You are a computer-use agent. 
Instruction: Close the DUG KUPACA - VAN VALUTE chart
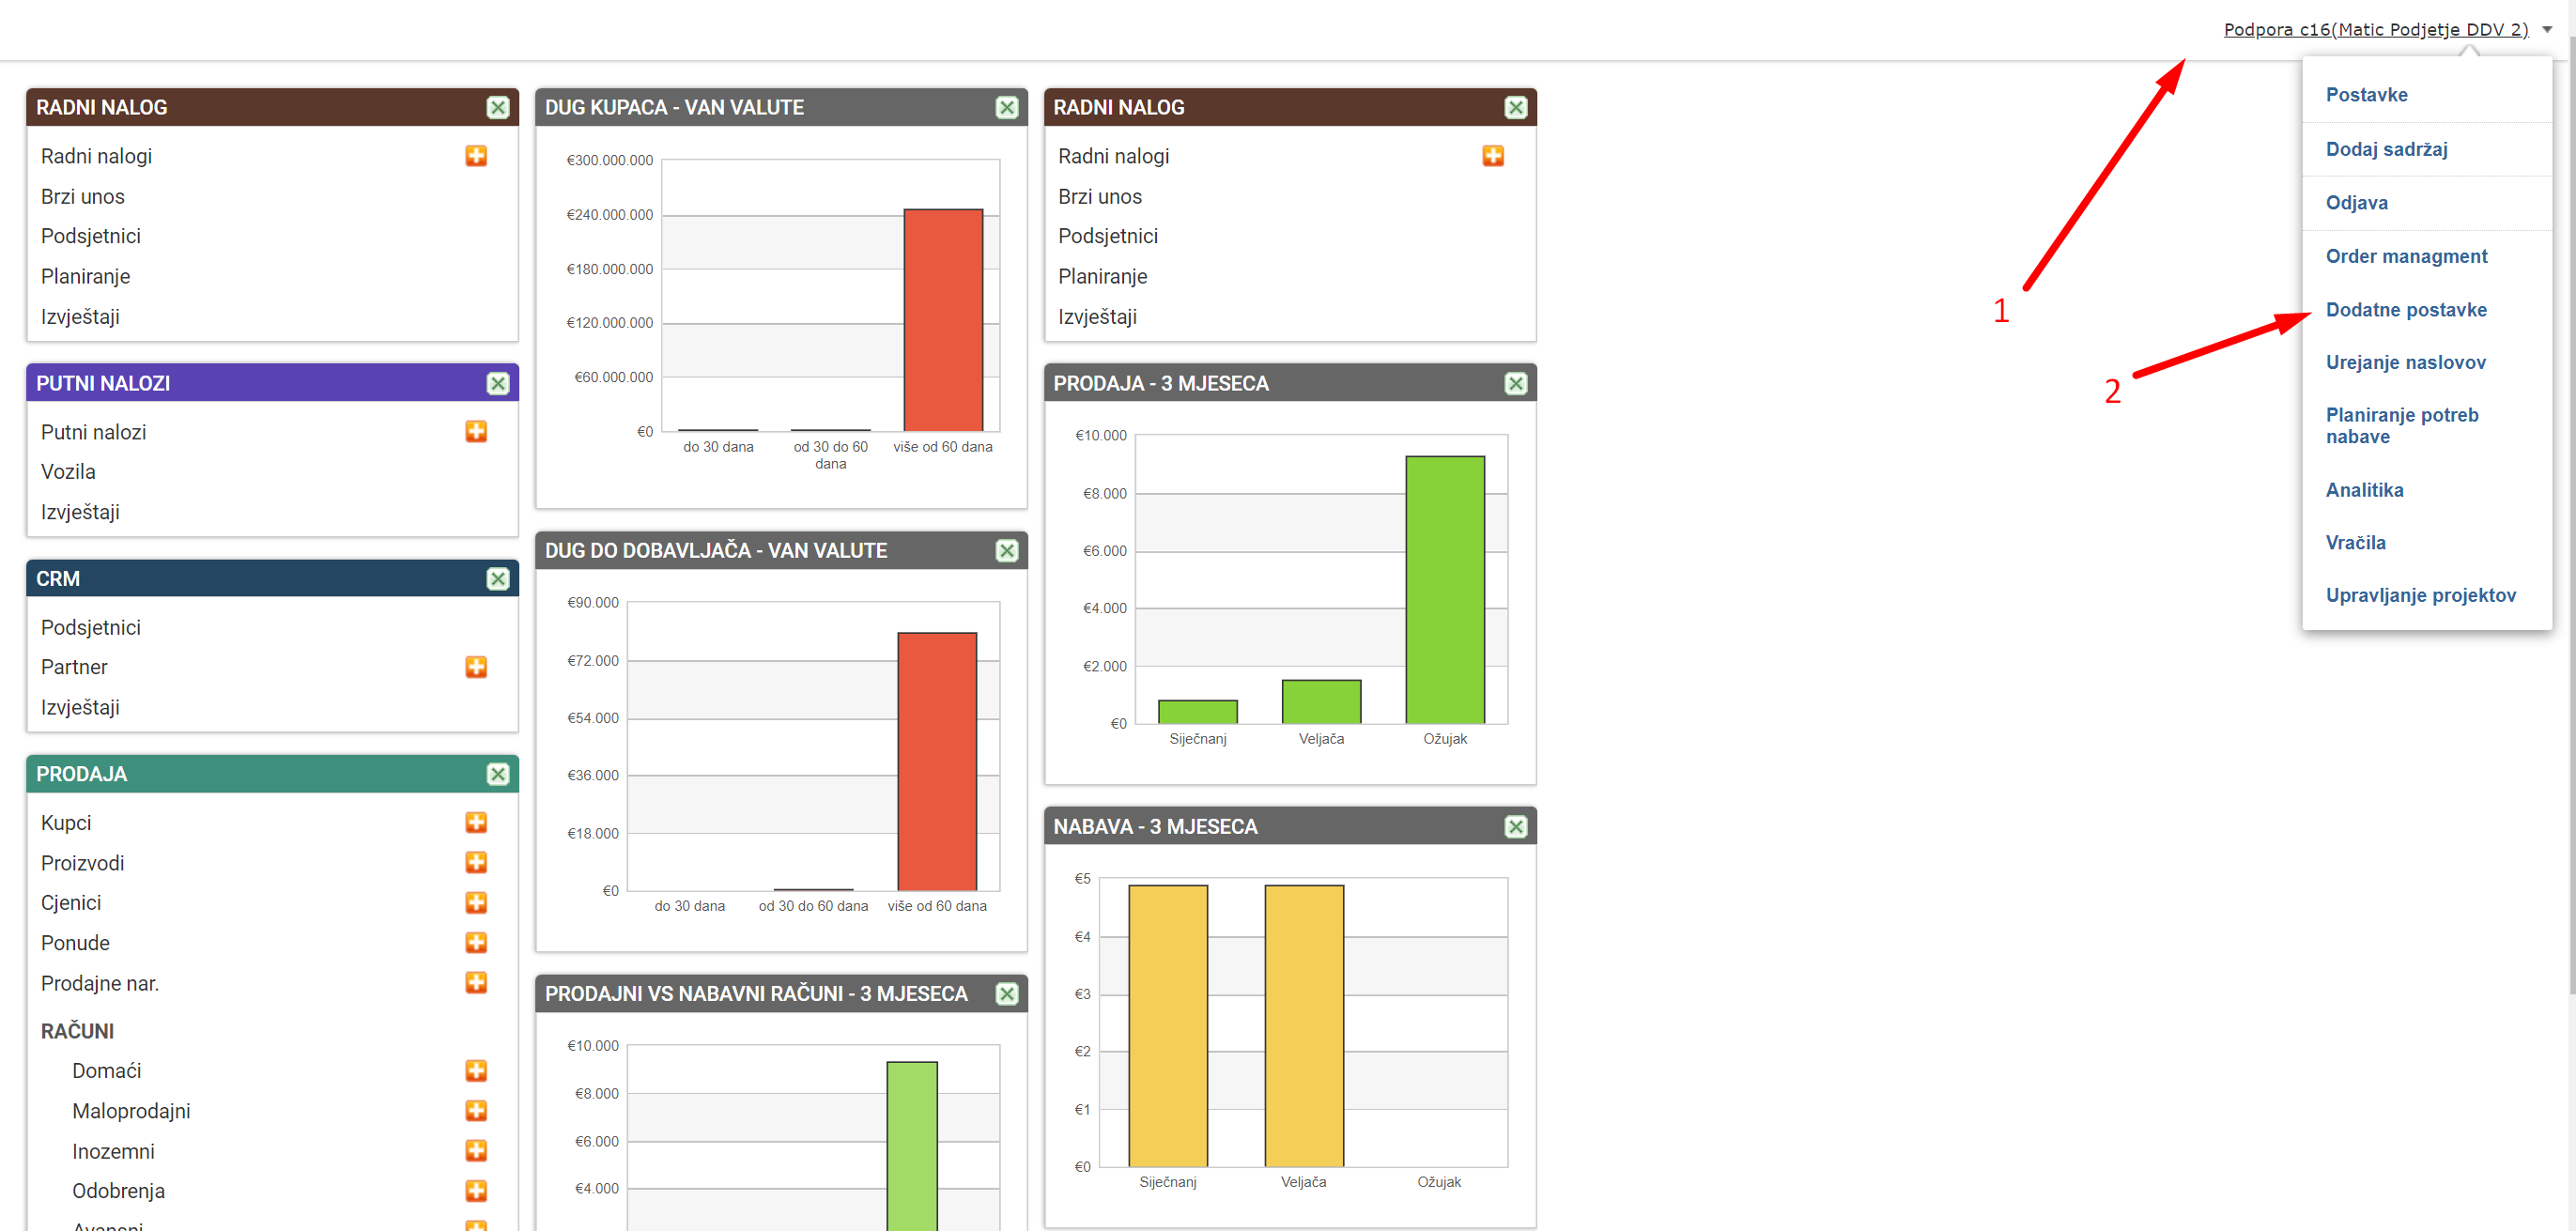[x=1007, y=107]
